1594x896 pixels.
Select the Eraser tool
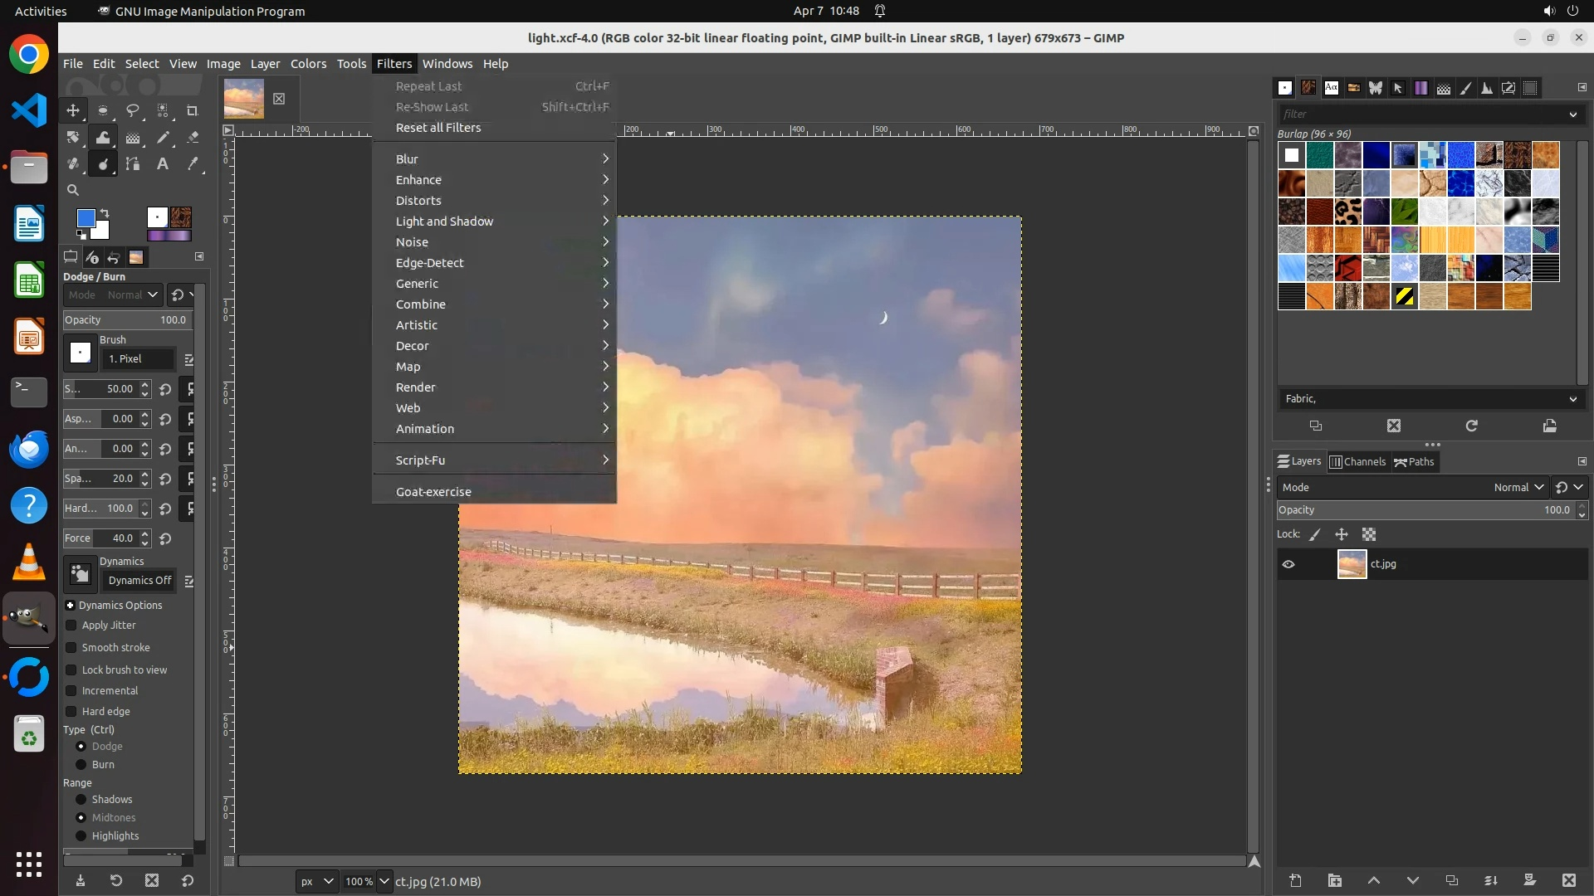193,138
